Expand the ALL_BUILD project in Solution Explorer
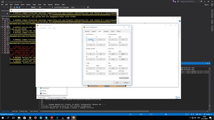 click(2, 21)
